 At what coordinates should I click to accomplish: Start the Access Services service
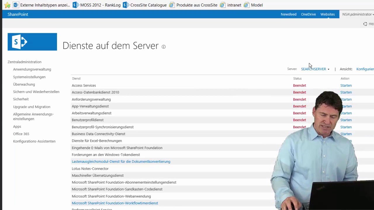point(346,85)
